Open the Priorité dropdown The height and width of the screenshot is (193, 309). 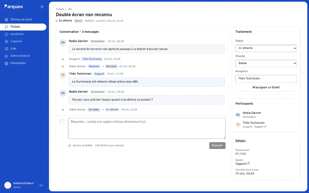(x=266, y=63)
